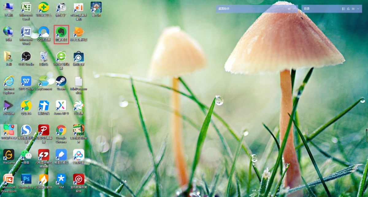
Task: Open the 目录 panel hamburger menu
Action: click(353, 9)
